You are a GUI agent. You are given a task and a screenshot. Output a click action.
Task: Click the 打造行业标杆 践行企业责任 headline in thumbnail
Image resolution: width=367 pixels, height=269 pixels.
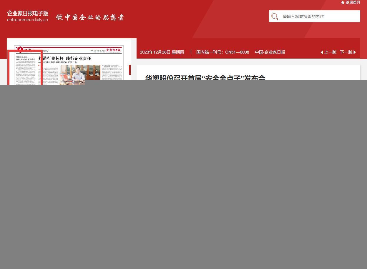pyautogui.click(x=65, y=59)
